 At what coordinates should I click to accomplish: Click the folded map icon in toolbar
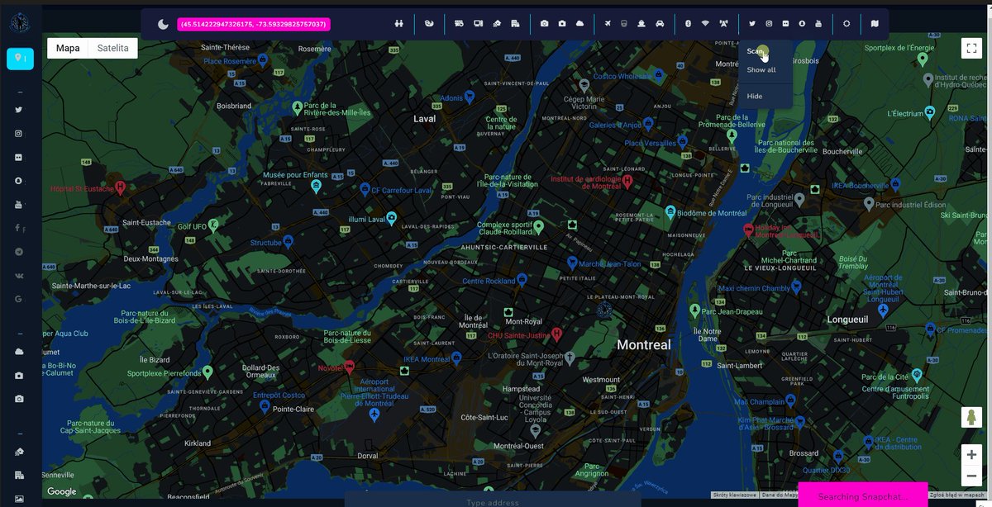875,24
